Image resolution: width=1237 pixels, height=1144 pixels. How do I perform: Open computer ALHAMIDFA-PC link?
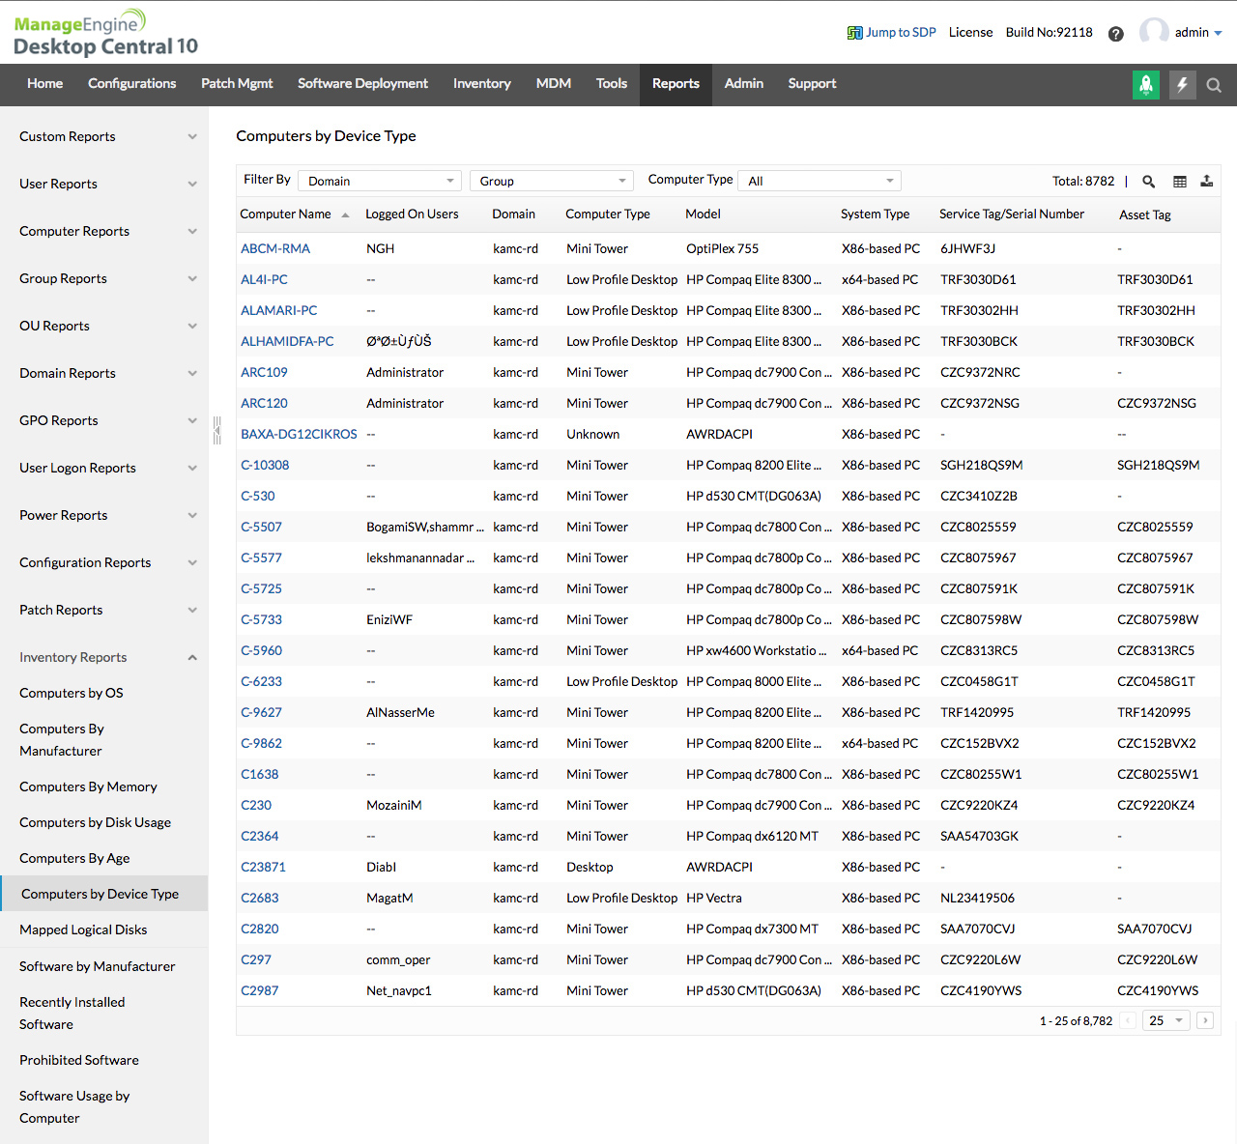pyautogui.click(x=287, y=341)
